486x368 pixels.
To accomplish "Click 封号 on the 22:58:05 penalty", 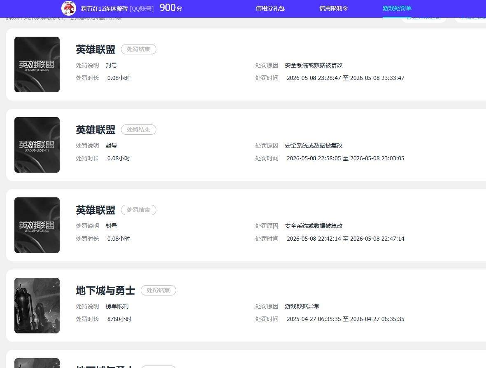I will (x=111, y=145).
